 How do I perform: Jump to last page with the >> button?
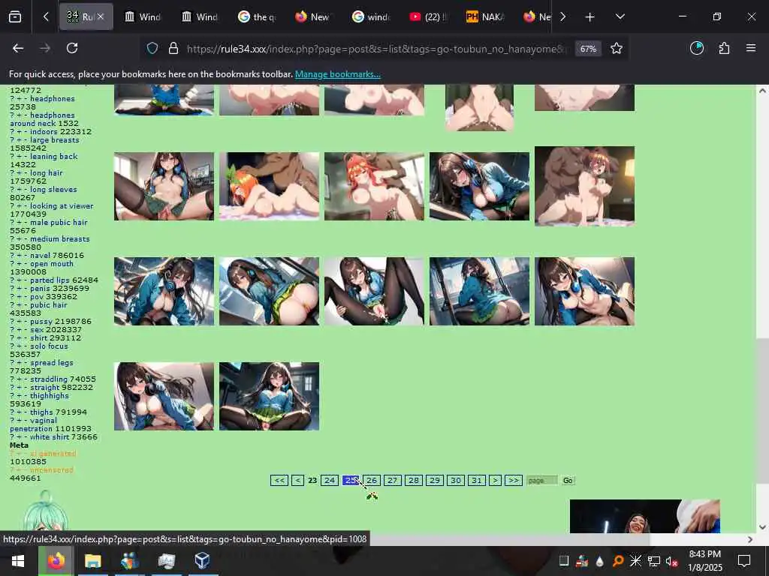point(514,481)
